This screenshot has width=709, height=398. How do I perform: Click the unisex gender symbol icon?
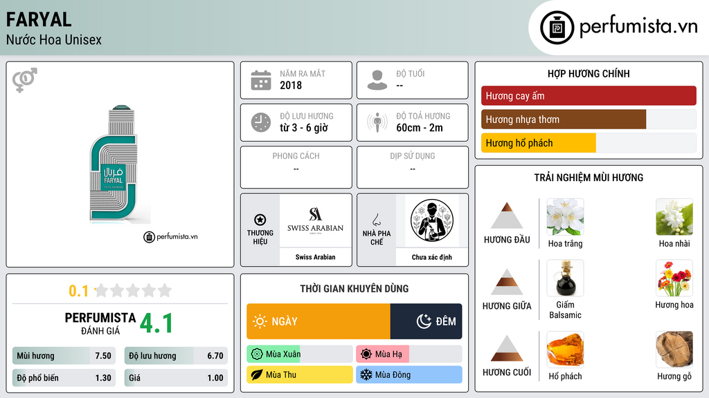(x=25, y=80)
